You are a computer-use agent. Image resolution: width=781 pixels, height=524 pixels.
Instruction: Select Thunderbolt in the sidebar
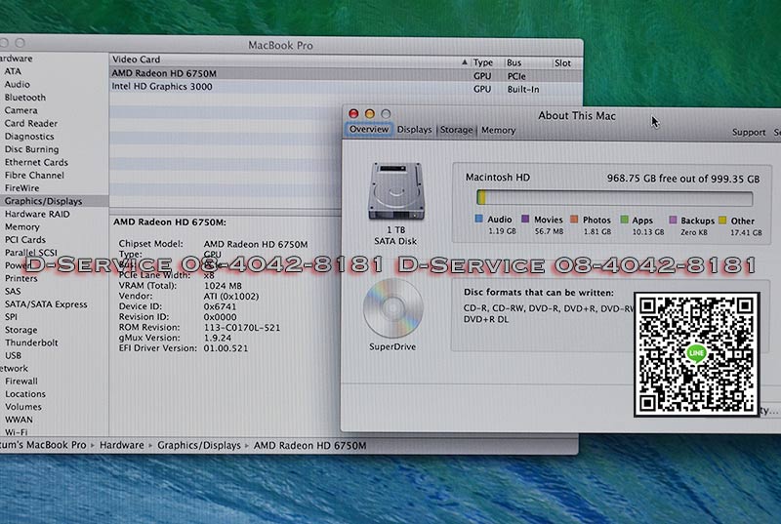(x=31, y=343)
